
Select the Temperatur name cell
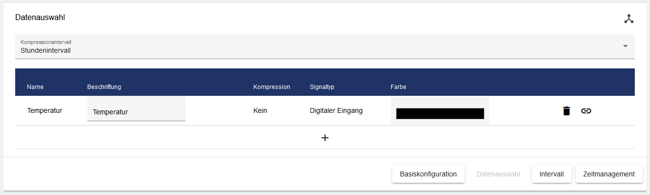(45, 110)
